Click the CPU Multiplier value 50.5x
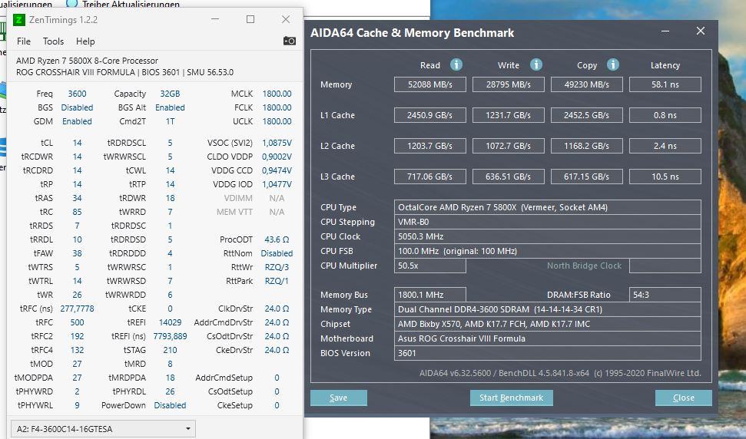 coord(430,266)
